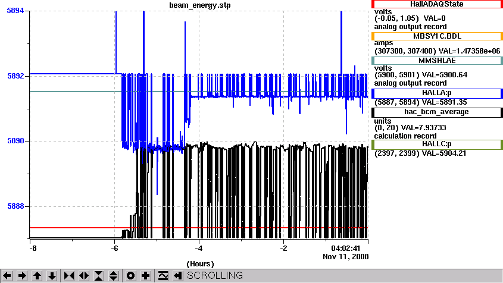Click the VAL=5891.35 readout for HALLA:p
This screenshot has width=503, height=283.
(445, 102)
